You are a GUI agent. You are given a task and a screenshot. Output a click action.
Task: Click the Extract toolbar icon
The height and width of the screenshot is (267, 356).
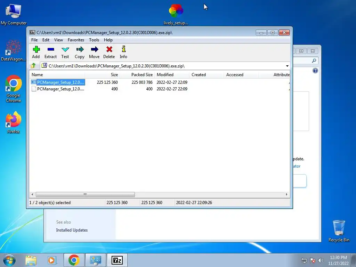click(x=51, y=49)
